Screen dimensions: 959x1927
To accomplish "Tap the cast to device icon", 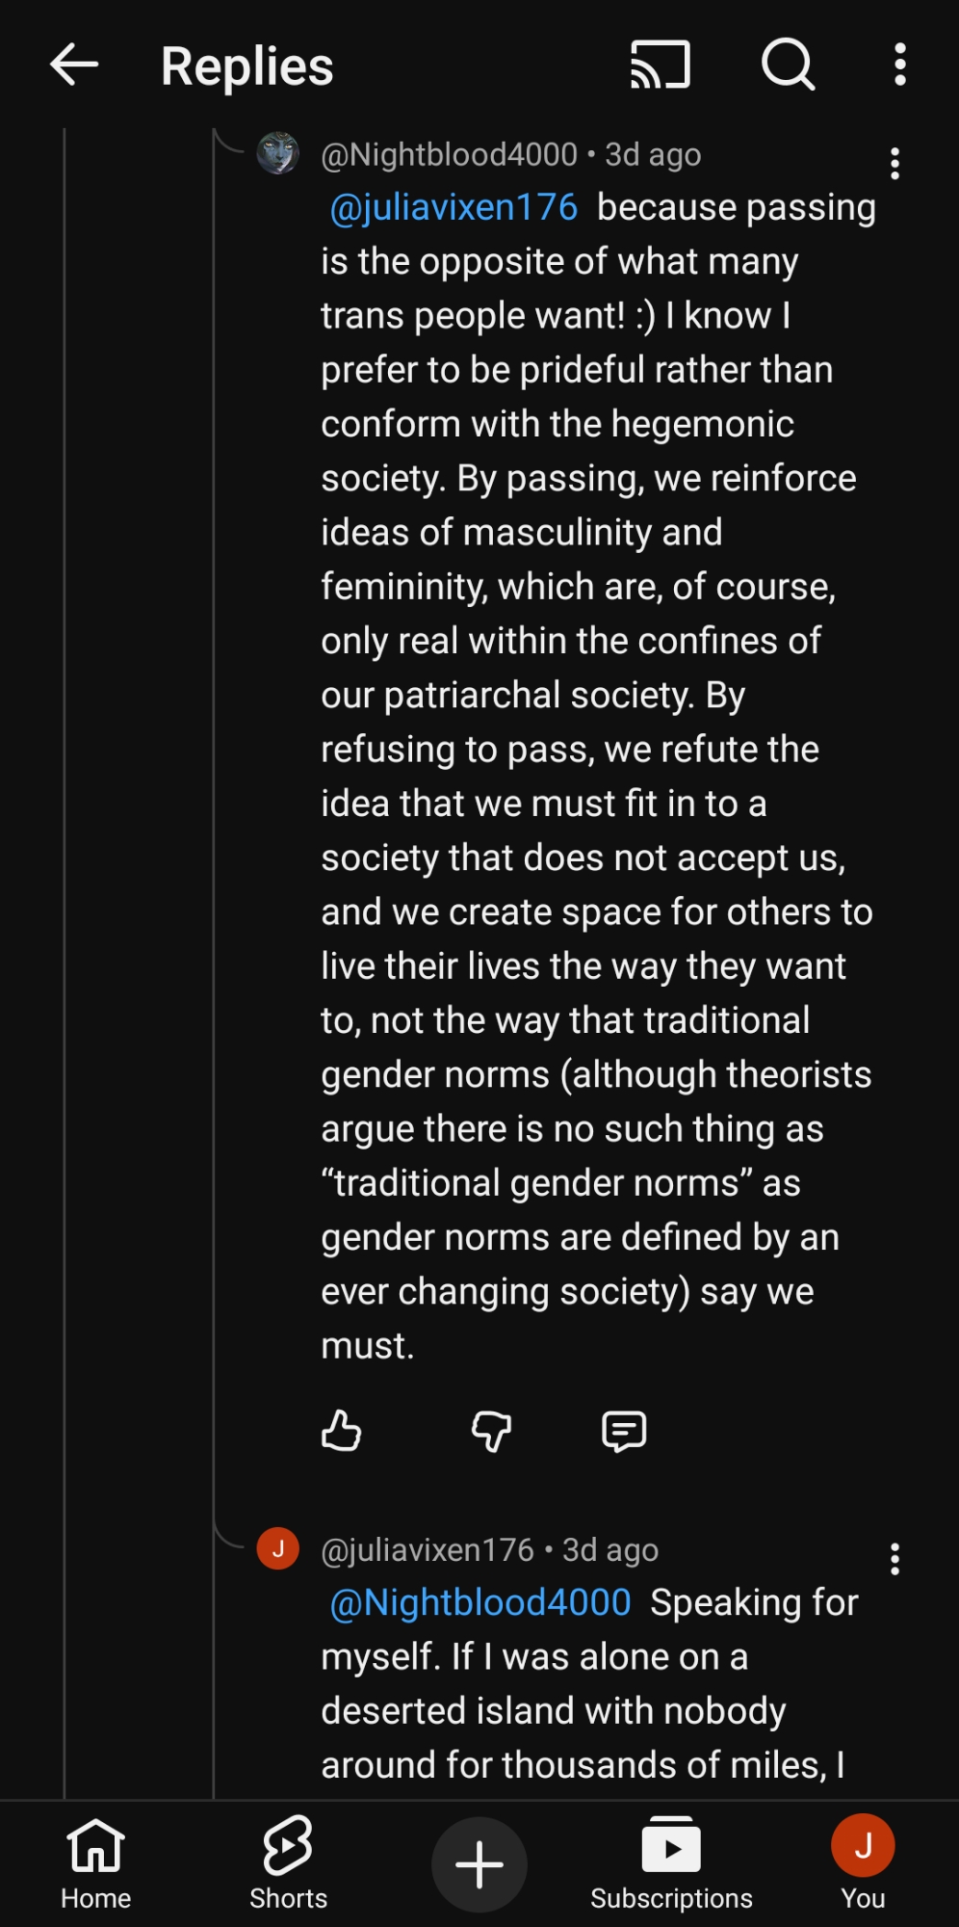I will click(661, 66).
